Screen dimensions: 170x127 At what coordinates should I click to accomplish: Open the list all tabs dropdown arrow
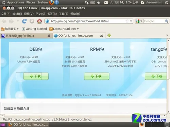click(x=167, y=36)
